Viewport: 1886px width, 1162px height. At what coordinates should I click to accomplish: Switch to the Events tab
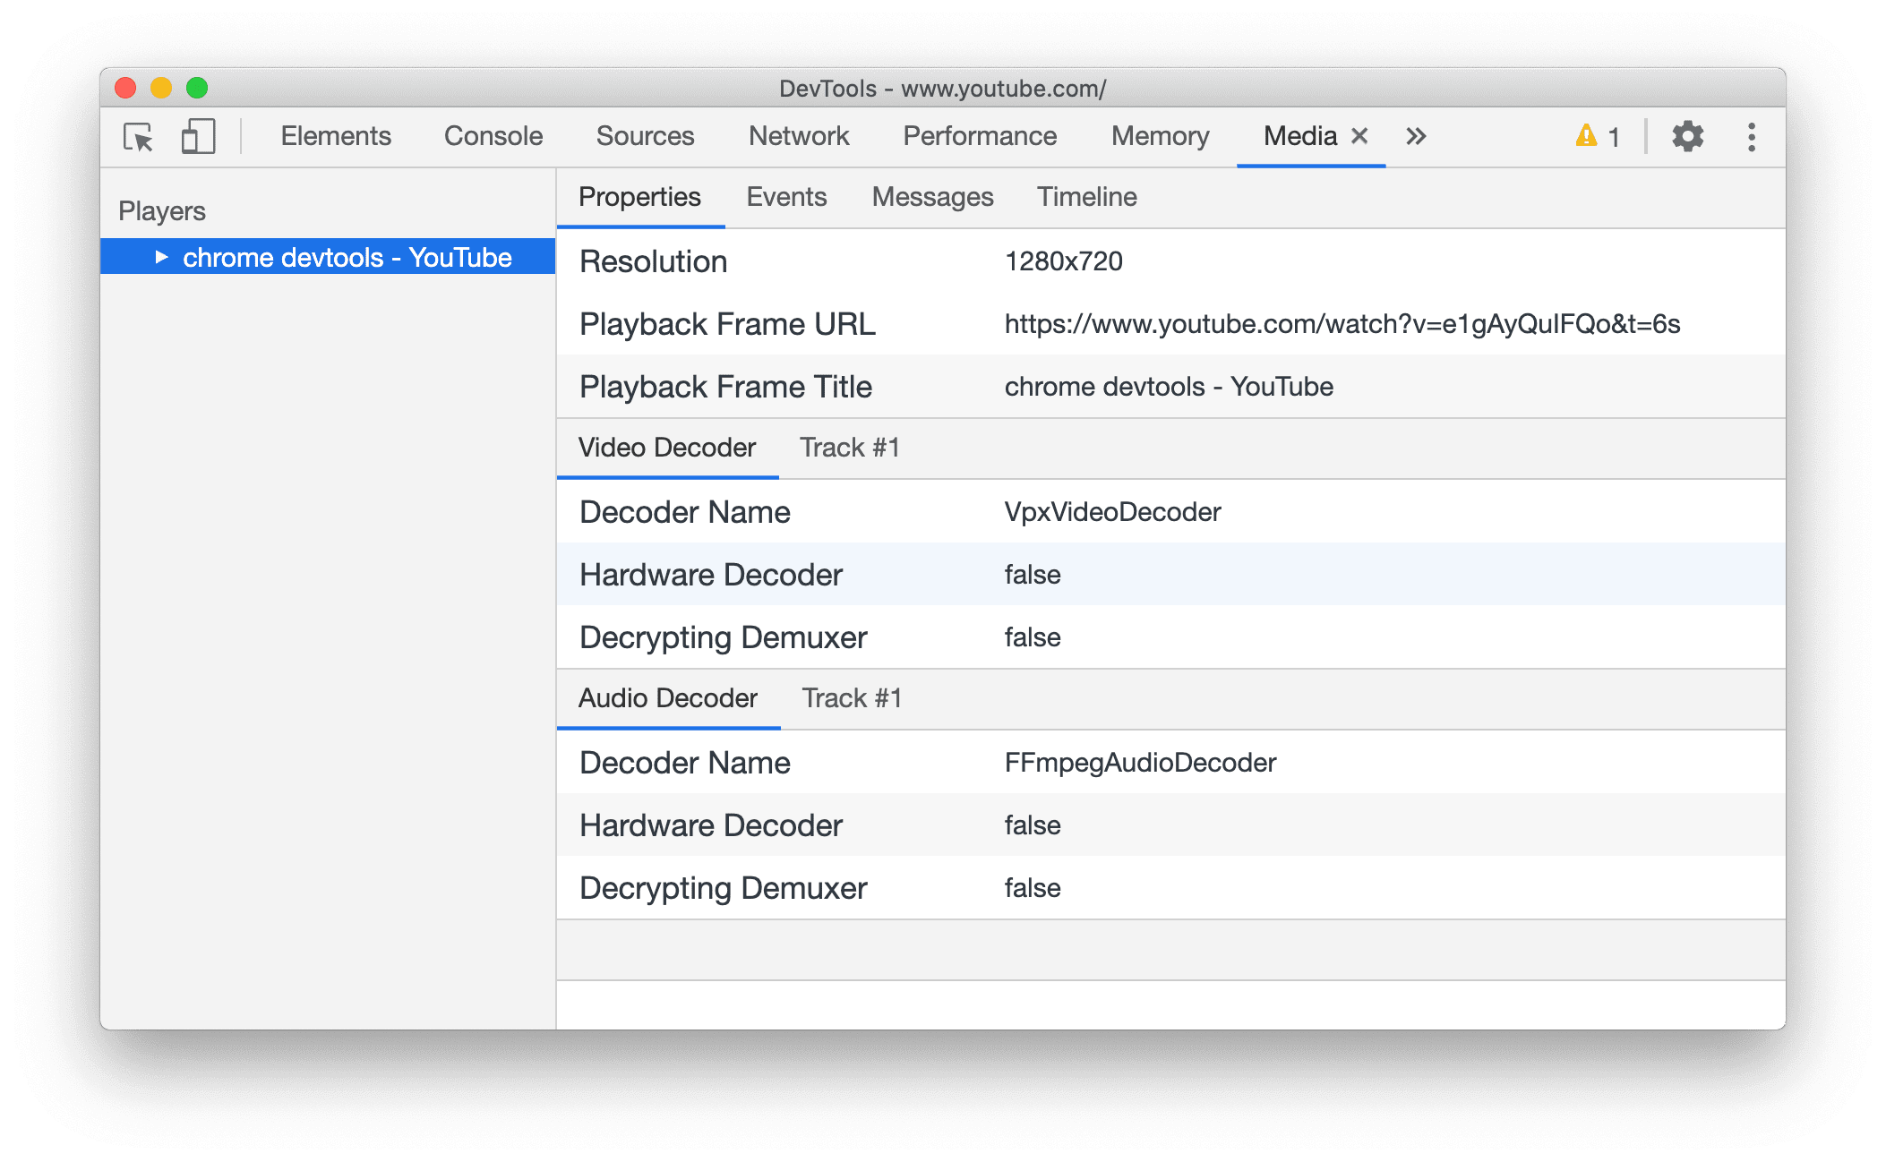click(x=787, y=198)
